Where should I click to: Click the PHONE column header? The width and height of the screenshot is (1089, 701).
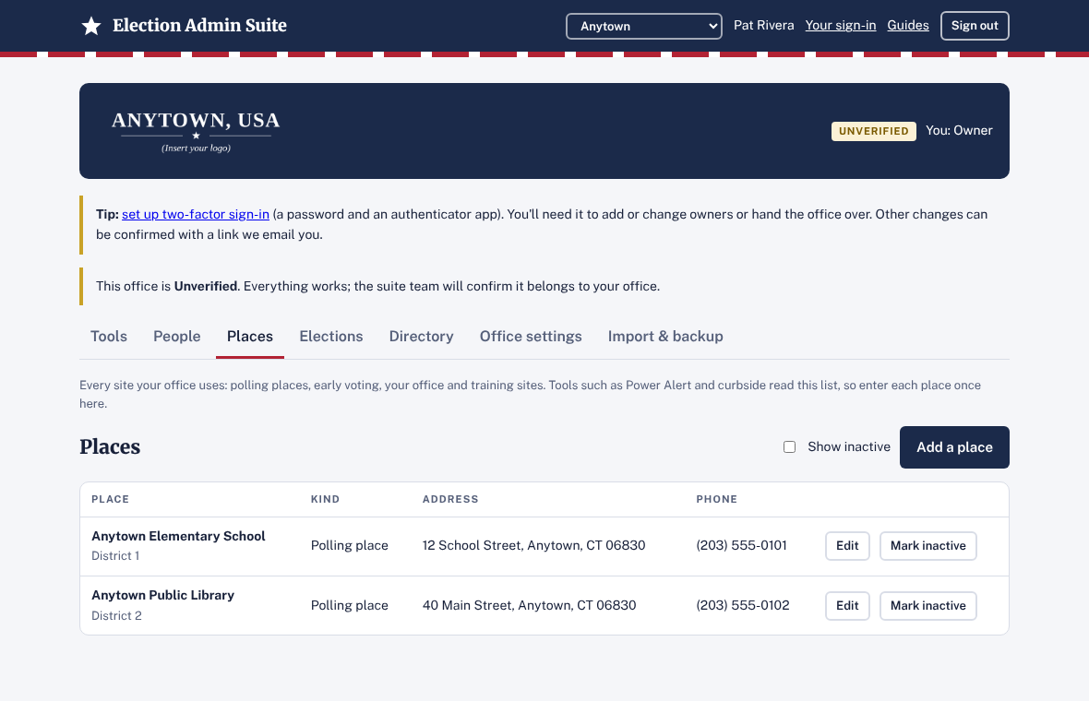point(717,499)
